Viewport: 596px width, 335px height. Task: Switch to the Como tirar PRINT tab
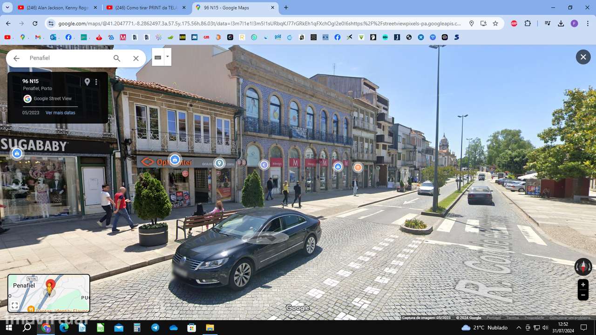click(x=144, y=7)
